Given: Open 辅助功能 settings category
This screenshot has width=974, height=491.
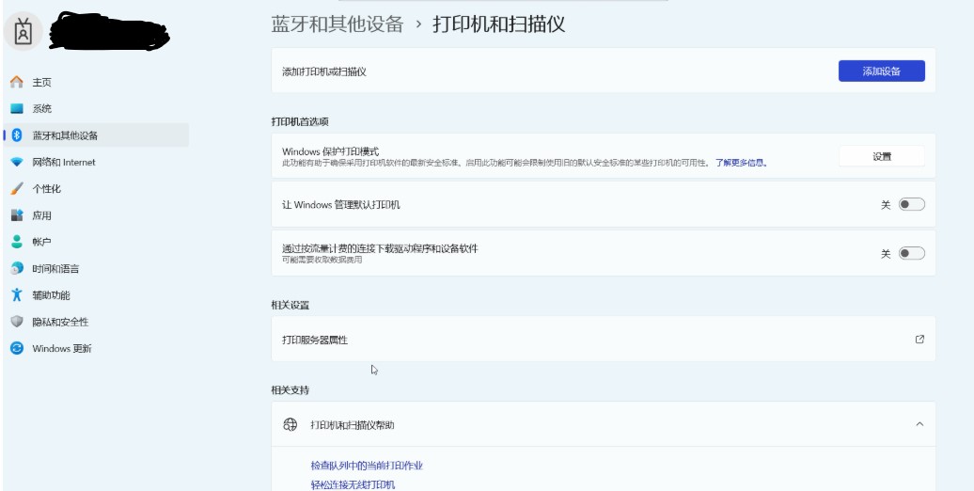Looking at the screenshot, I should coord(96,295).
